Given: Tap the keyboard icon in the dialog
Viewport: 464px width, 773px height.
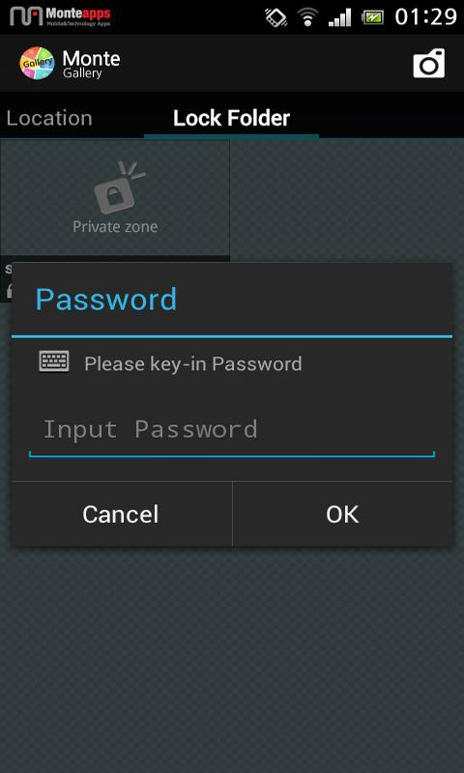Looking at the screenshot, I should (54, 361).
